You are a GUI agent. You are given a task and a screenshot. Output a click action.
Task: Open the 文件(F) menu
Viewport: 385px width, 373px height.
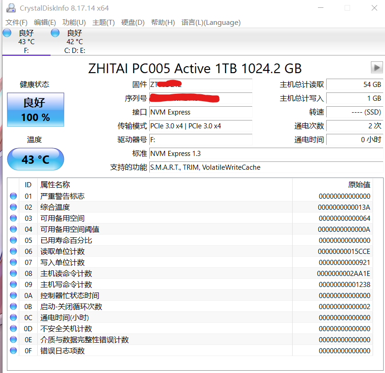pyautogui.click(x=17, y=23)
